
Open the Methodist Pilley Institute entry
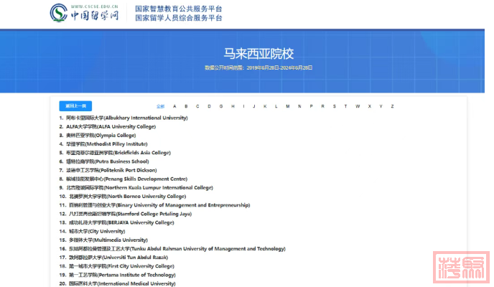tap(103, 144)
